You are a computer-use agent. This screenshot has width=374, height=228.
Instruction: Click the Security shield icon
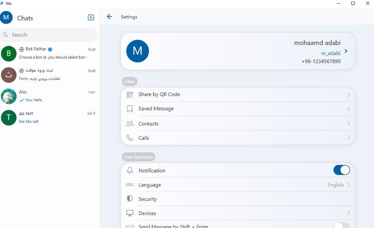coord(130,199)
